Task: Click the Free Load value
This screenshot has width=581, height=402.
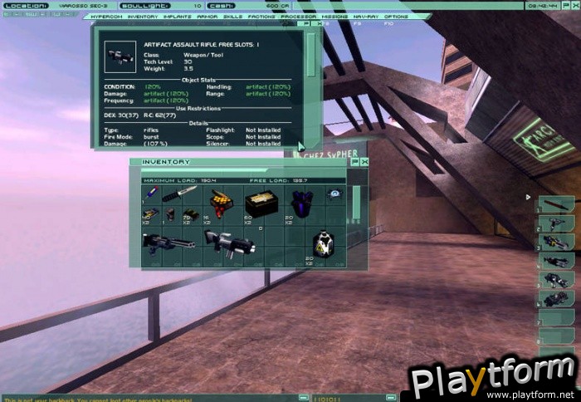Action: coord(300,180)
